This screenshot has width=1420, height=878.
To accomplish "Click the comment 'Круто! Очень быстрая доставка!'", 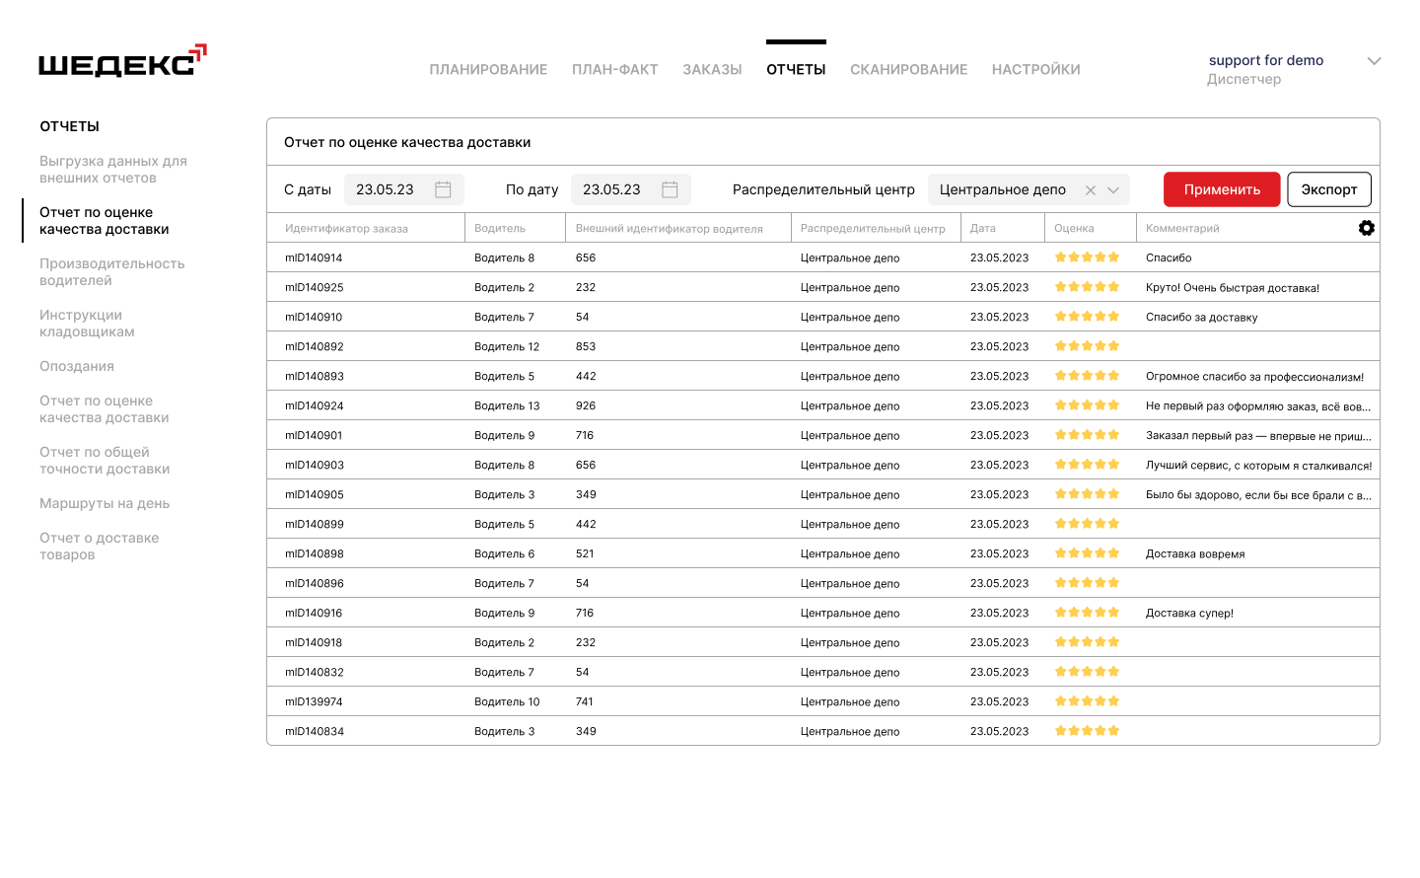I will [1233, 287].
